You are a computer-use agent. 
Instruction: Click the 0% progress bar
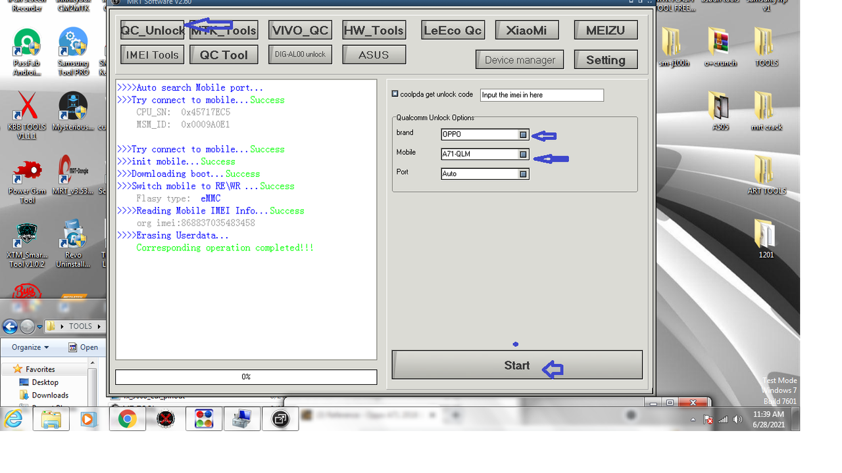click(x=246, y=377)
